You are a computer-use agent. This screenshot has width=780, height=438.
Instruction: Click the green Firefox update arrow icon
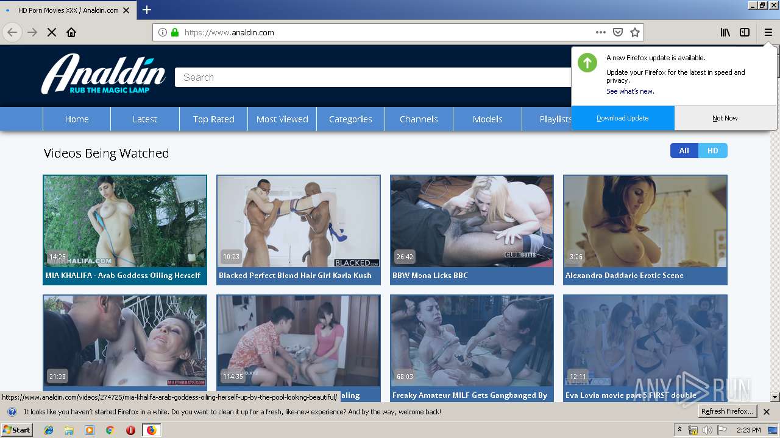[587, 63]
